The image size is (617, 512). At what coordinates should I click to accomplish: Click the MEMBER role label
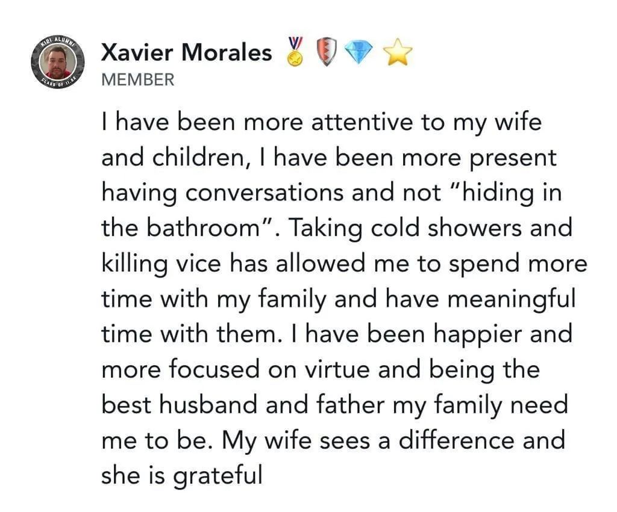[x=138, y=79]
